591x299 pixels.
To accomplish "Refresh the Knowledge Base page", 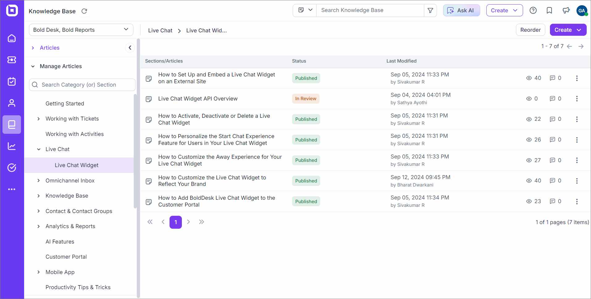I will coord(84,11).
